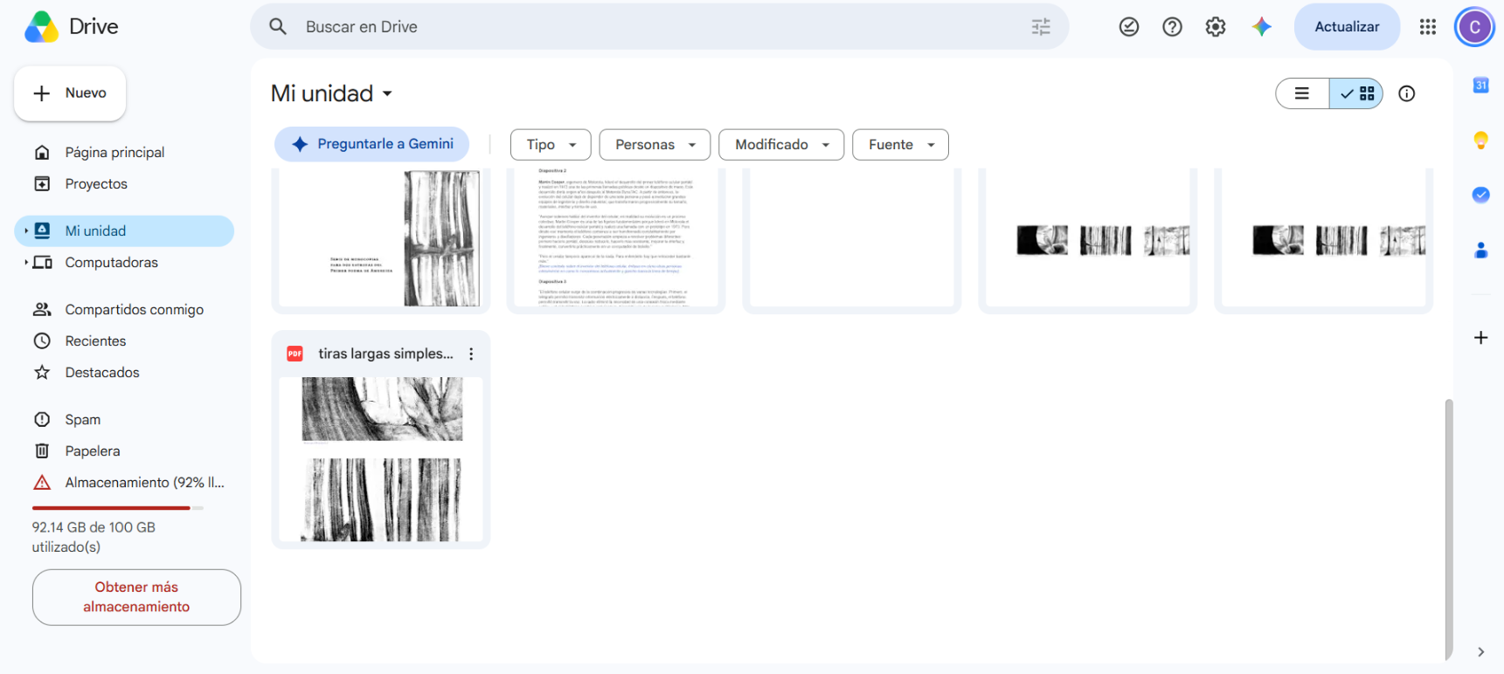The width and height of the screenshot is (1504, 674).
Task: Open the Modificado filter dropdown
Action: [781, 145]
